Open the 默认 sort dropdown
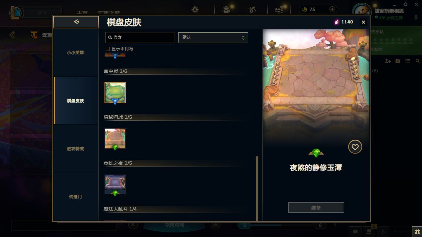The width and height of the screenshot is (422, 237). [213, 37]
